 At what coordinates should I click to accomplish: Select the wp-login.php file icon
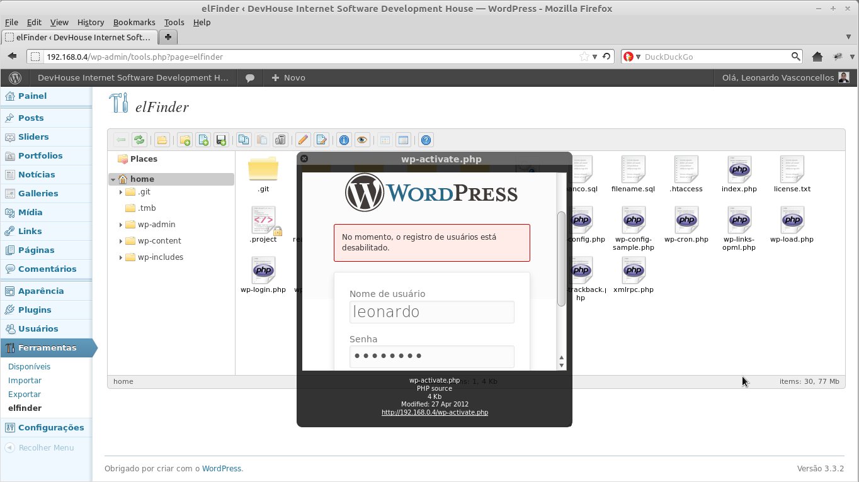click(263, 271)
